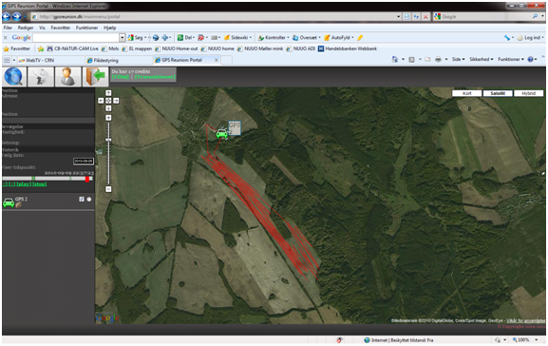Re-center the map with the center pan button
548x346 pixels.
[108, 101]
